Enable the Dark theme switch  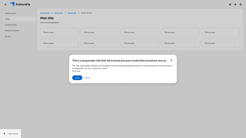point(5,134)
